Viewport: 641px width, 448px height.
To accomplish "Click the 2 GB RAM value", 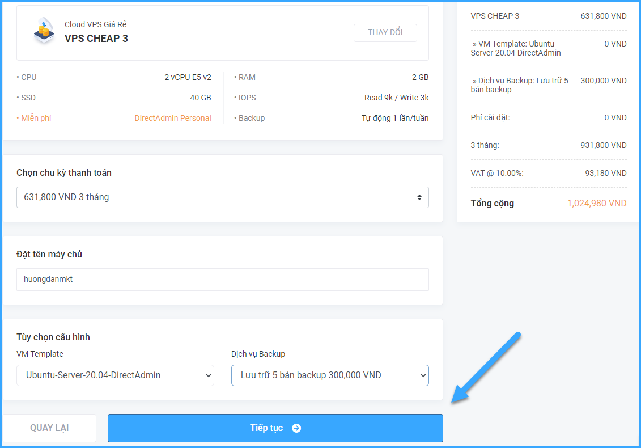I will (420, 77).
